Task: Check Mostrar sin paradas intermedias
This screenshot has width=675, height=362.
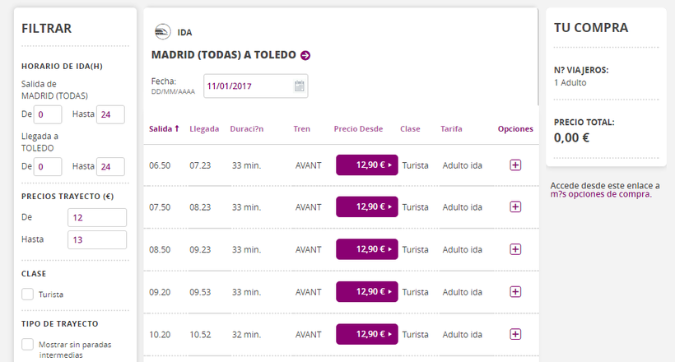Action: tap(28, 344)
